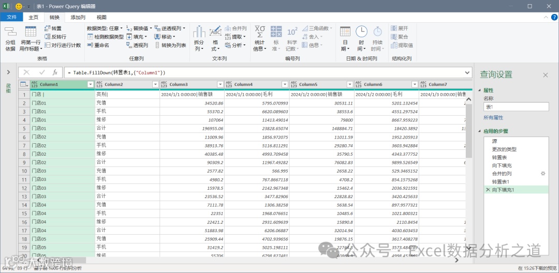559x273 pixels.
Task: Switch to the View (视图) tab
Action: (x=101, y=17)
